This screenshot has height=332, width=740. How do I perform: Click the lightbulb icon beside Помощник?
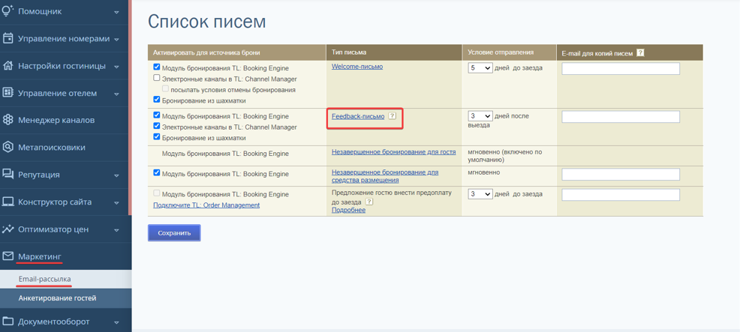pos(8,10)
